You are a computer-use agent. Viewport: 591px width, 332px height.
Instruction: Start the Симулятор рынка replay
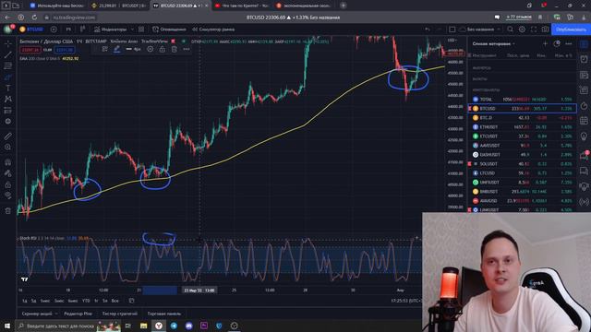point(213,30)
